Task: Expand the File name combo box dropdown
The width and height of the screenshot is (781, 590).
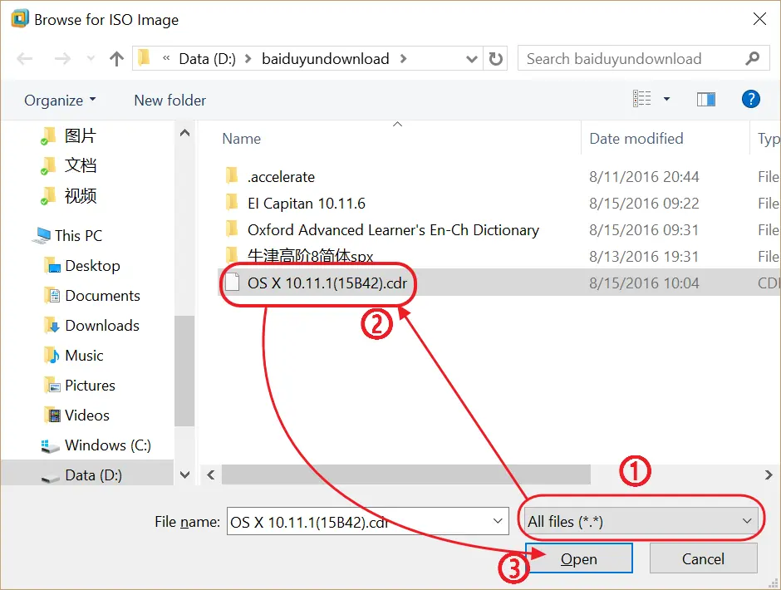Action: point(497,520)
